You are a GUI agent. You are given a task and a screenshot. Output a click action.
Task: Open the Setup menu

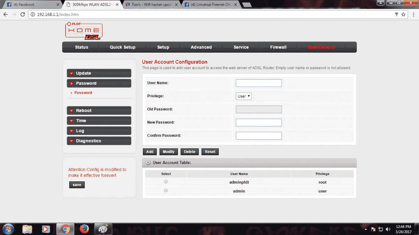(x=163, y=47)
